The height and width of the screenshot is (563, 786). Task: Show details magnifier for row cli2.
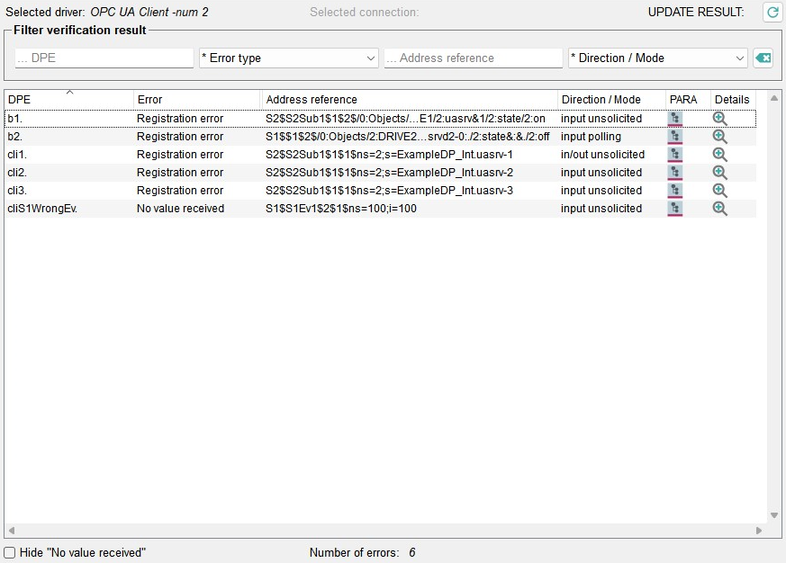[719, 173]
